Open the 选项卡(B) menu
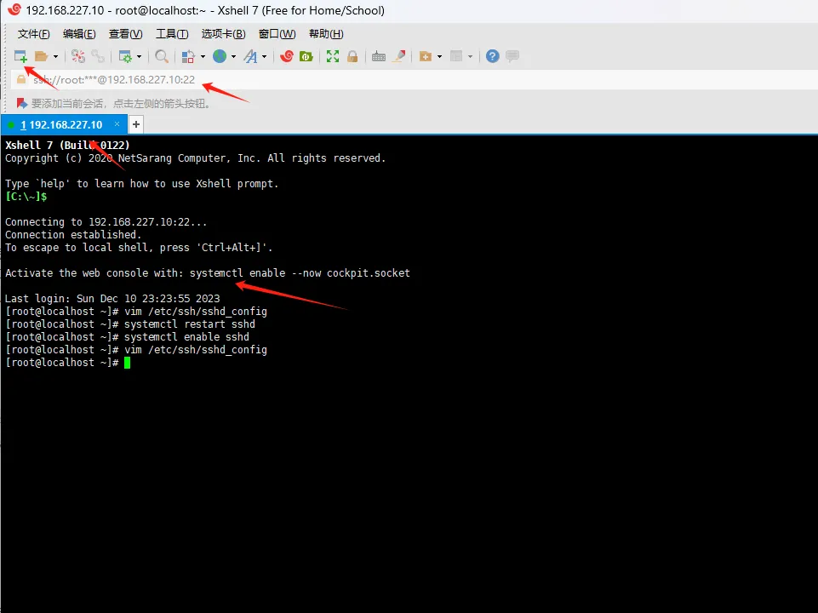The image size is (818, 613). [x=223, y=34]
